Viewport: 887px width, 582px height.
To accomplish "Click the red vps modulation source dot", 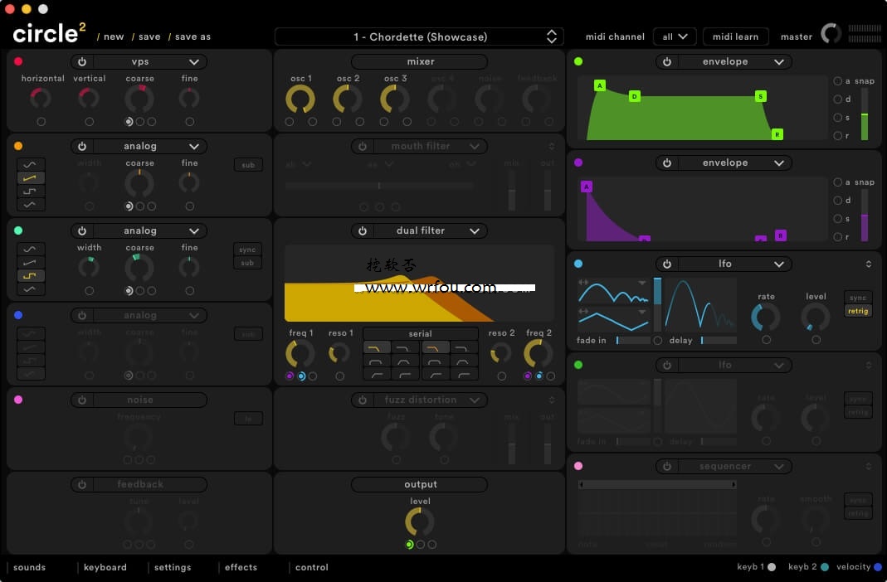I will click(18, 61).
